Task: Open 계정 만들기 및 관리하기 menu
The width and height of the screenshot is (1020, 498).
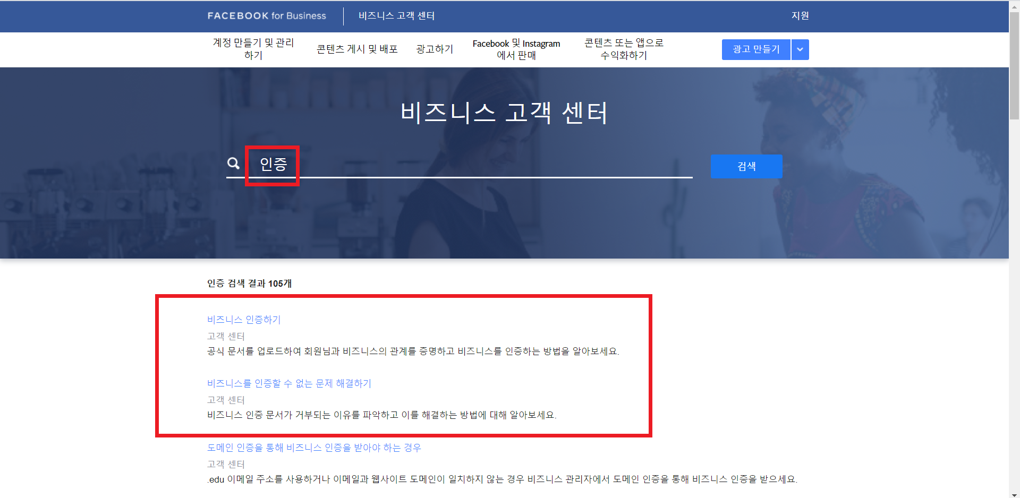Action: (253, 49)
